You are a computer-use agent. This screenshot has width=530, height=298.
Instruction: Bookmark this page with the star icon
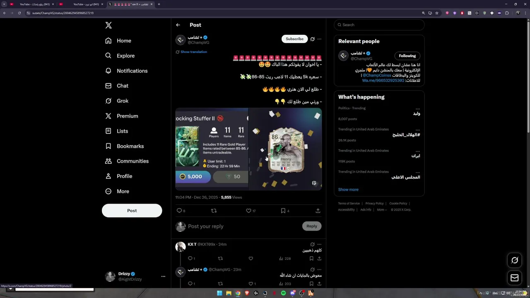[437, 13]
